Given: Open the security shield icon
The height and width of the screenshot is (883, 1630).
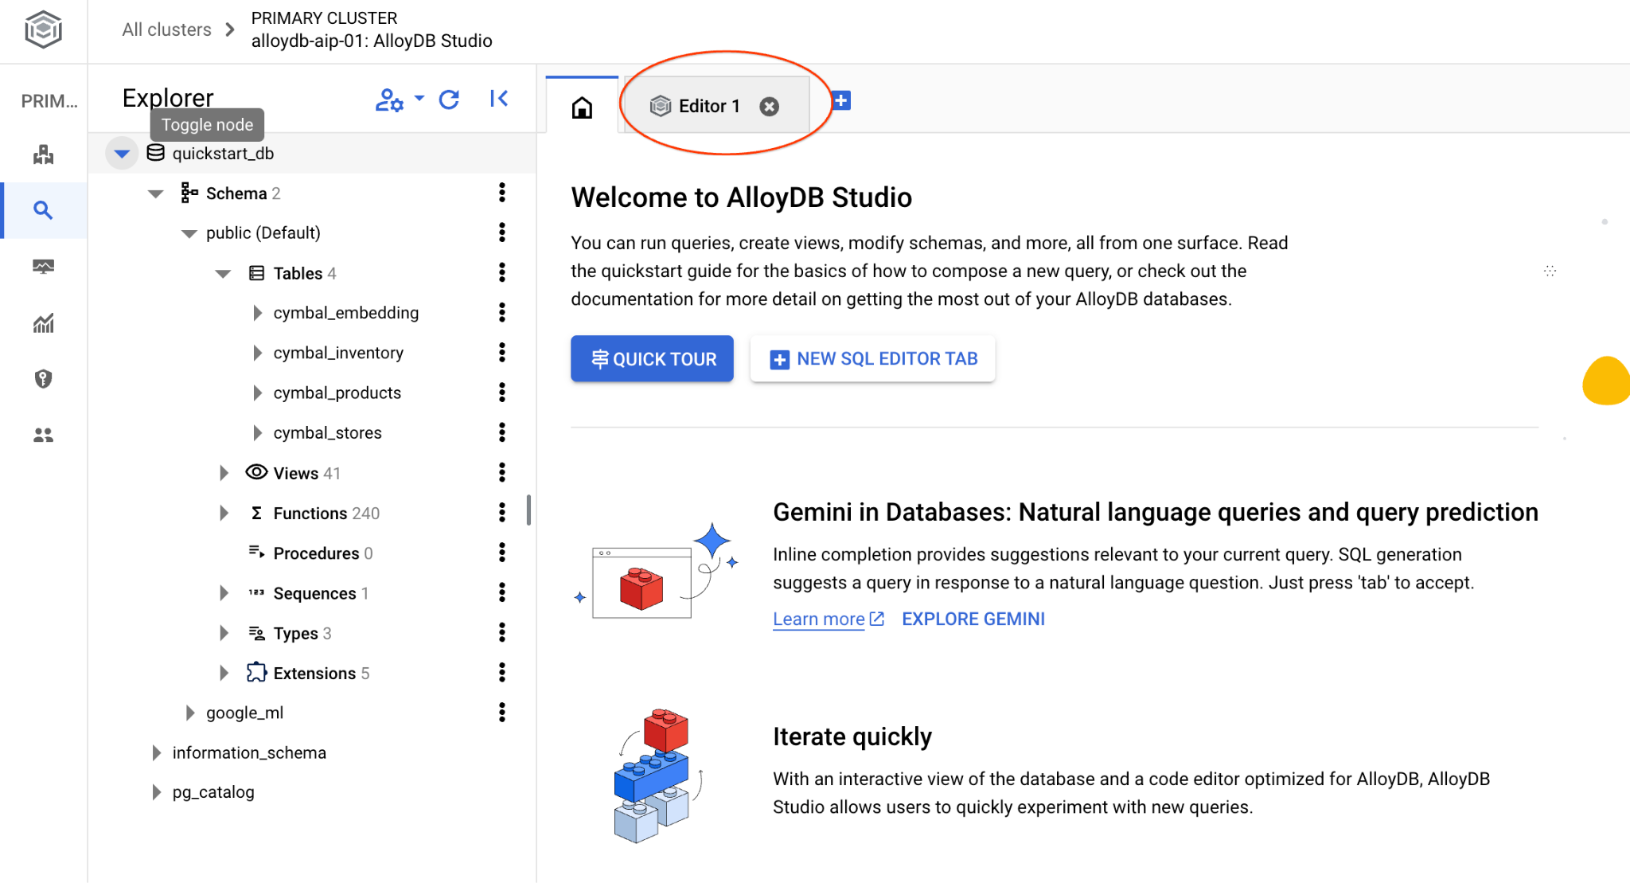Looking at the screenshot, I should click(43, 379).
